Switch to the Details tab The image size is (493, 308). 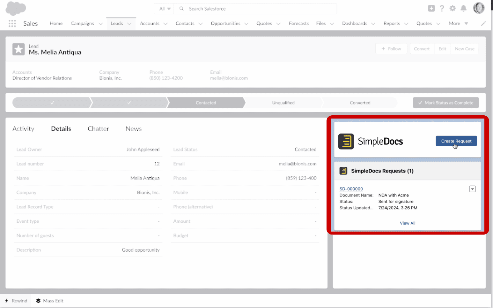tap(61, 129)
